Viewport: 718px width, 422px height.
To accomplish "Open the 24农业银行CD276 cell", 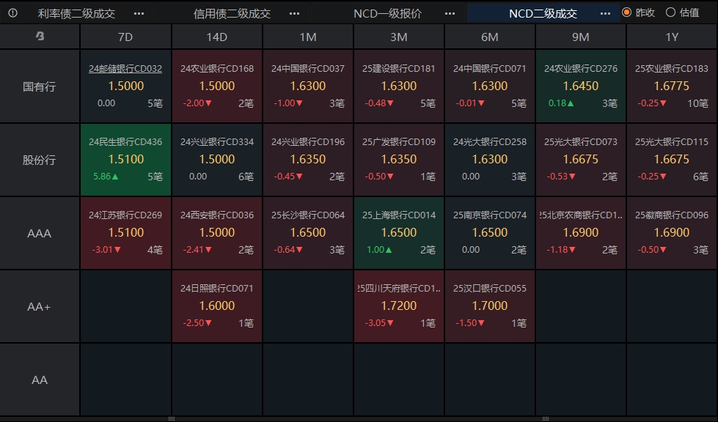I will coord(581,86).
